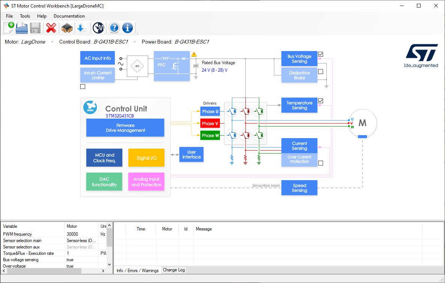Viewport: 445px width, 283px height.
Task: Click the ST life.augmented logo
Action: pyautogui.click(x=421, y=56)
